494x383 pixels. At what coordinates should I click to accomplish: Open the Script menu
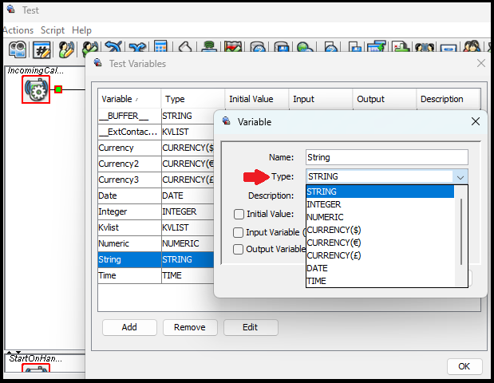tap(53, 30)
